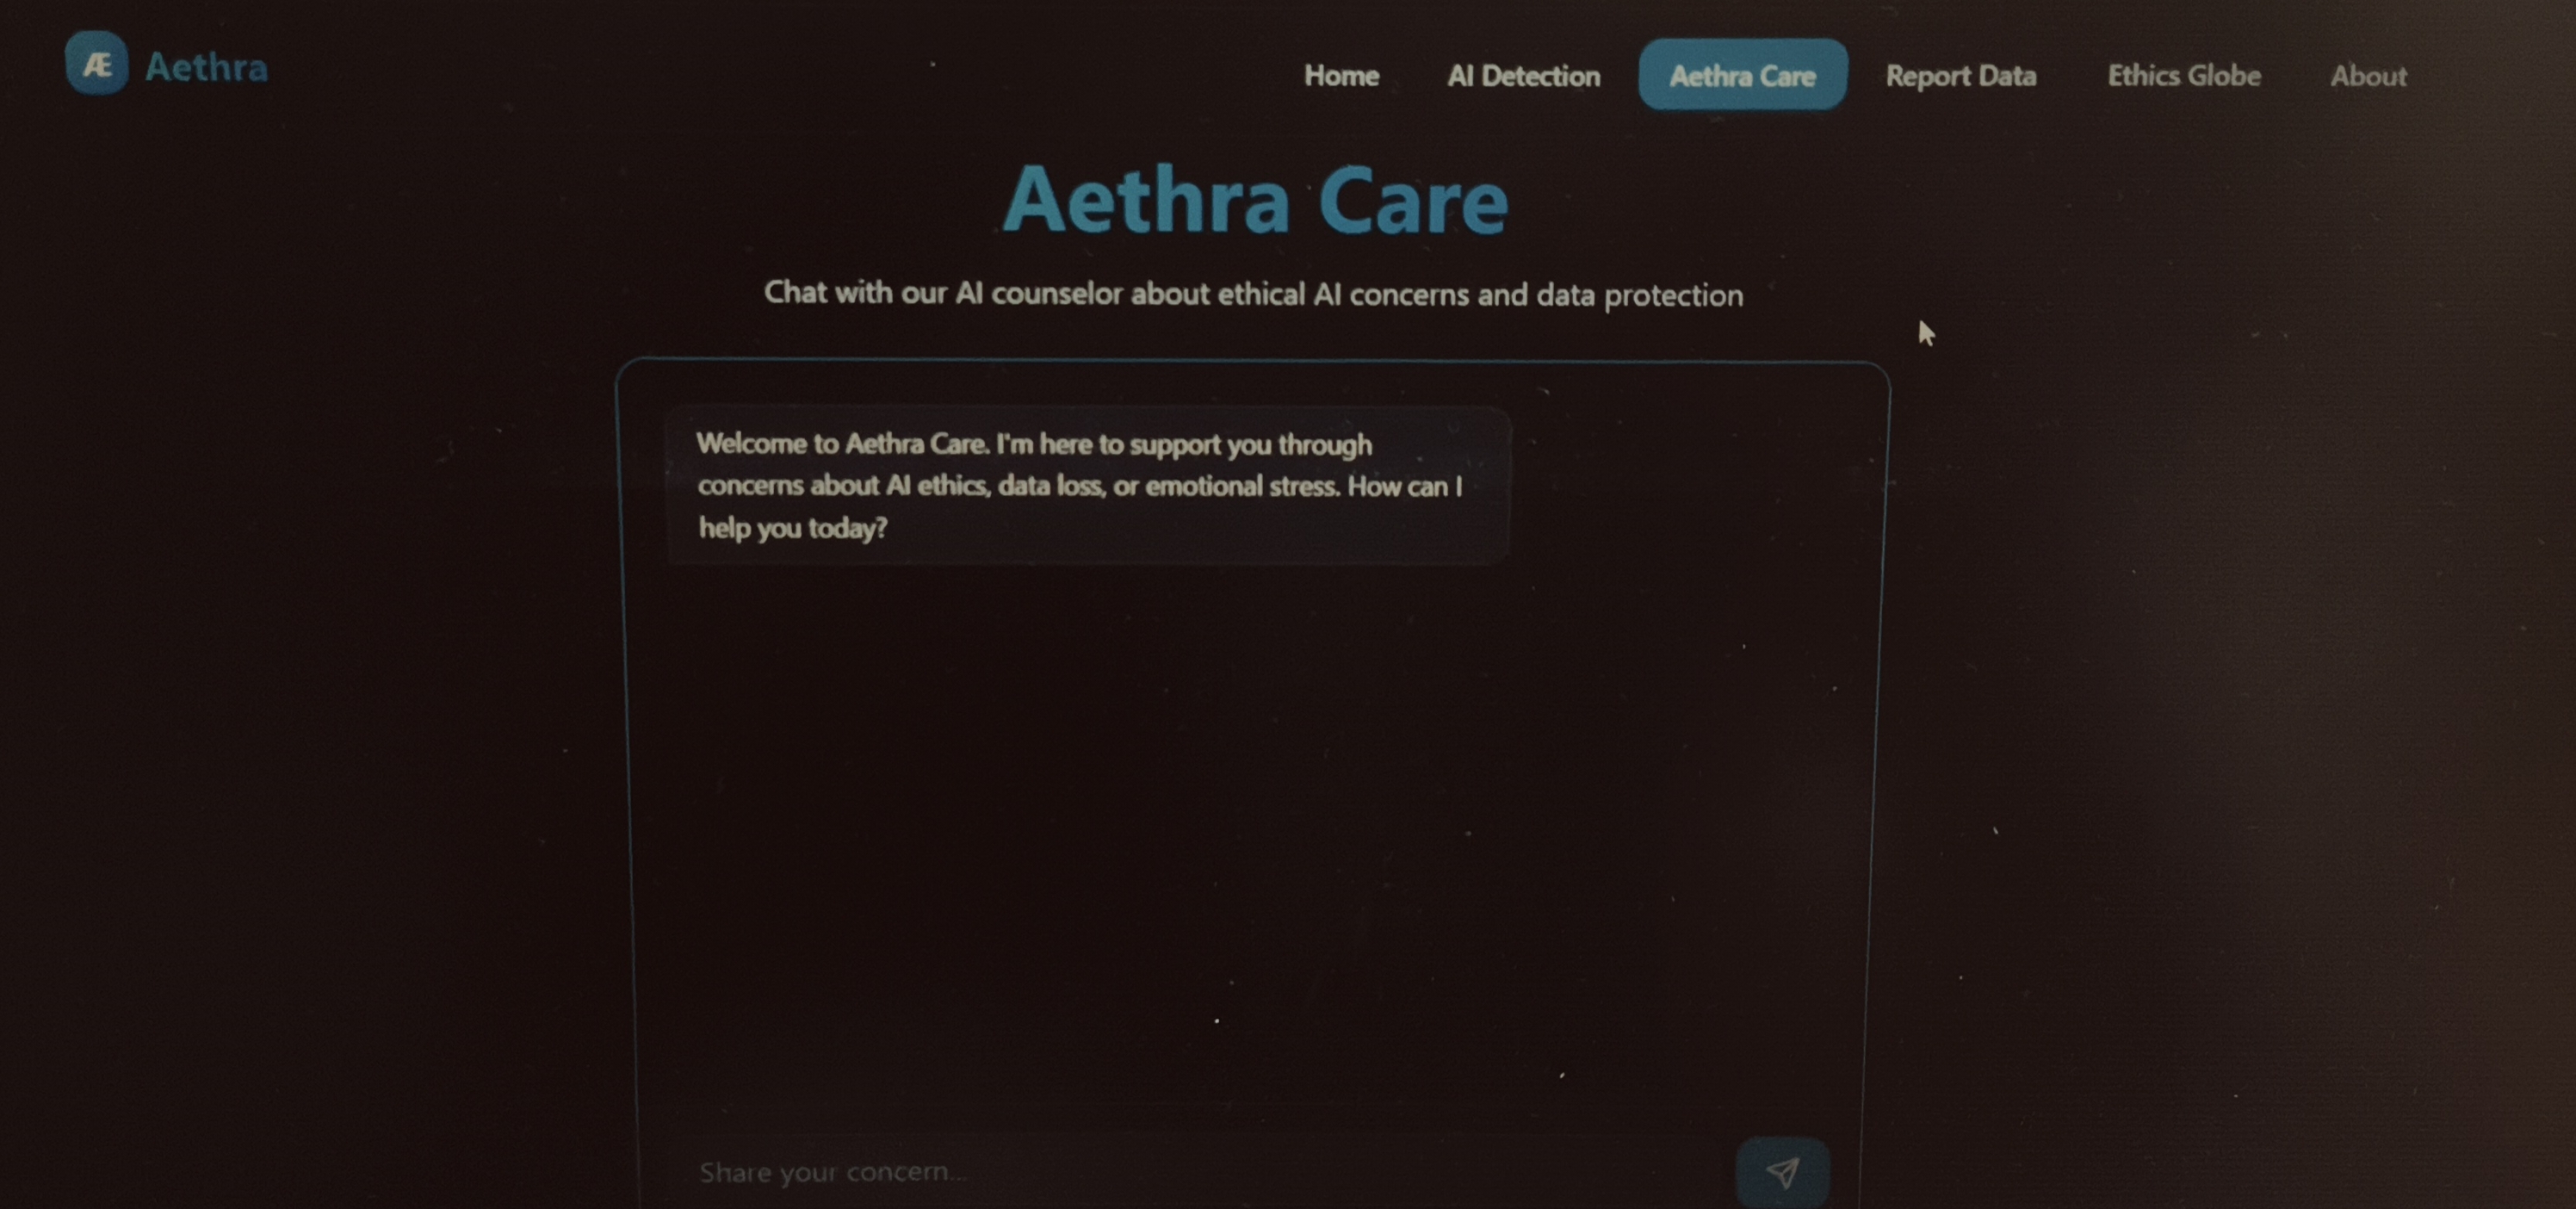Click the AI counselor subtitle text
This screenshot has width=2576, height=1209.
[x=1253, y=294]
